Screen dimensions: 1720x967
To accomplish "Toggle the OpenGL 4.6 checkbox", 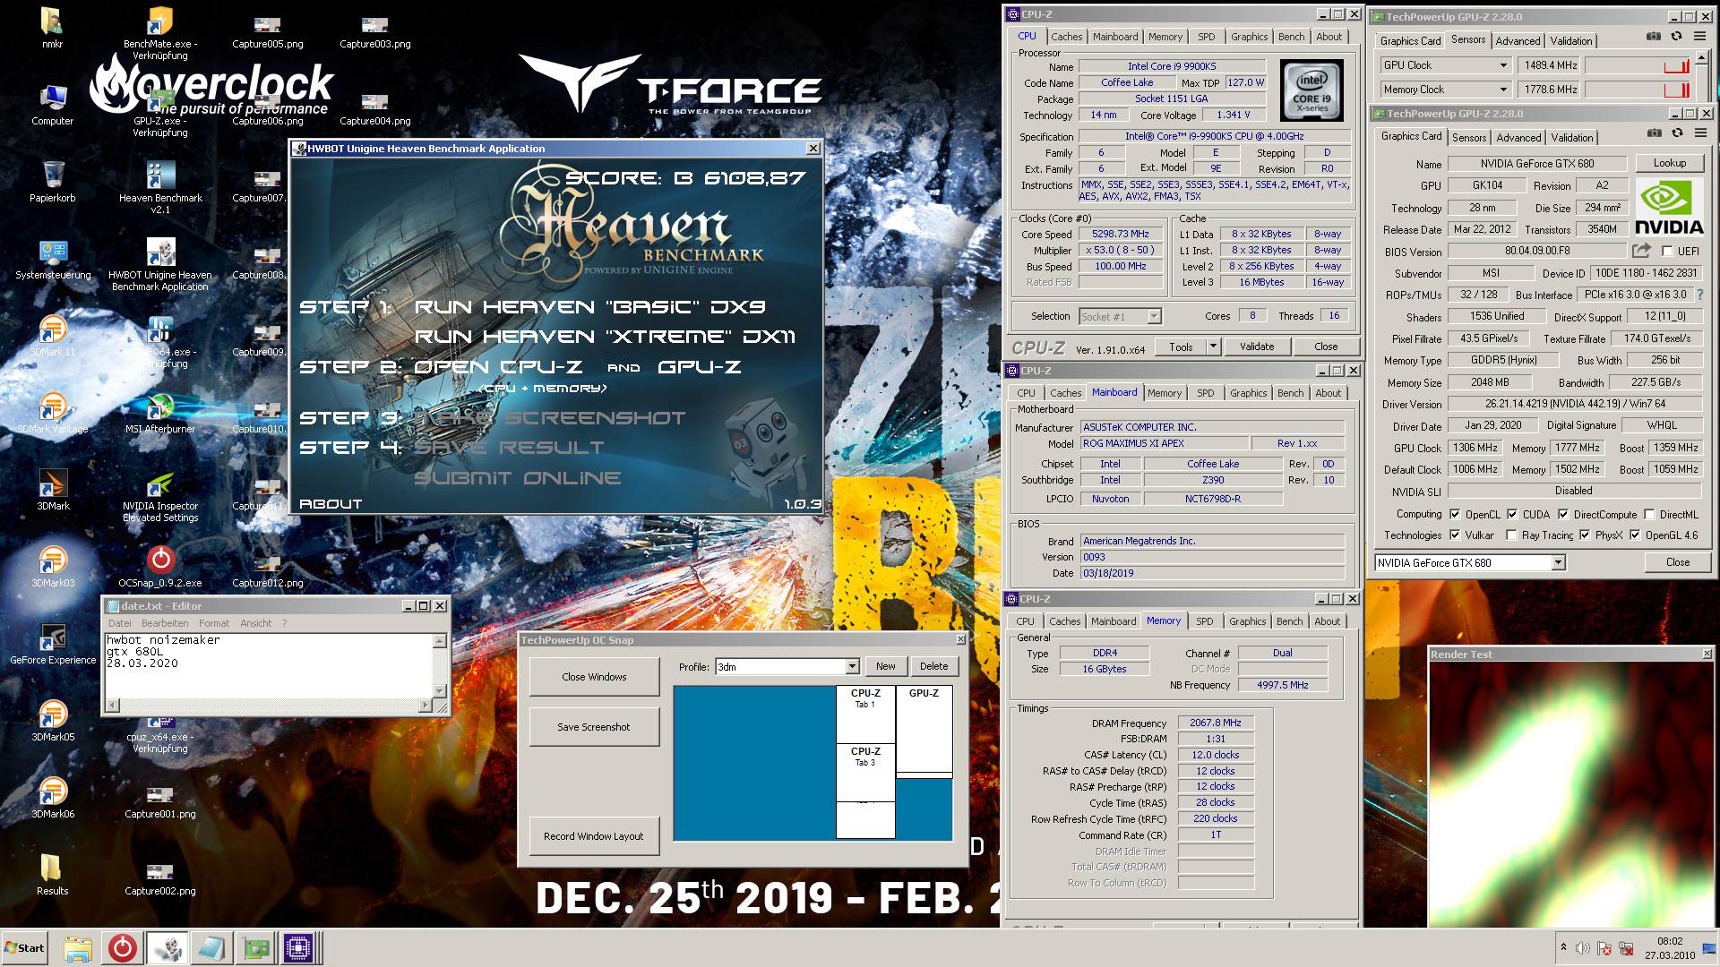I will [1635, 535].
